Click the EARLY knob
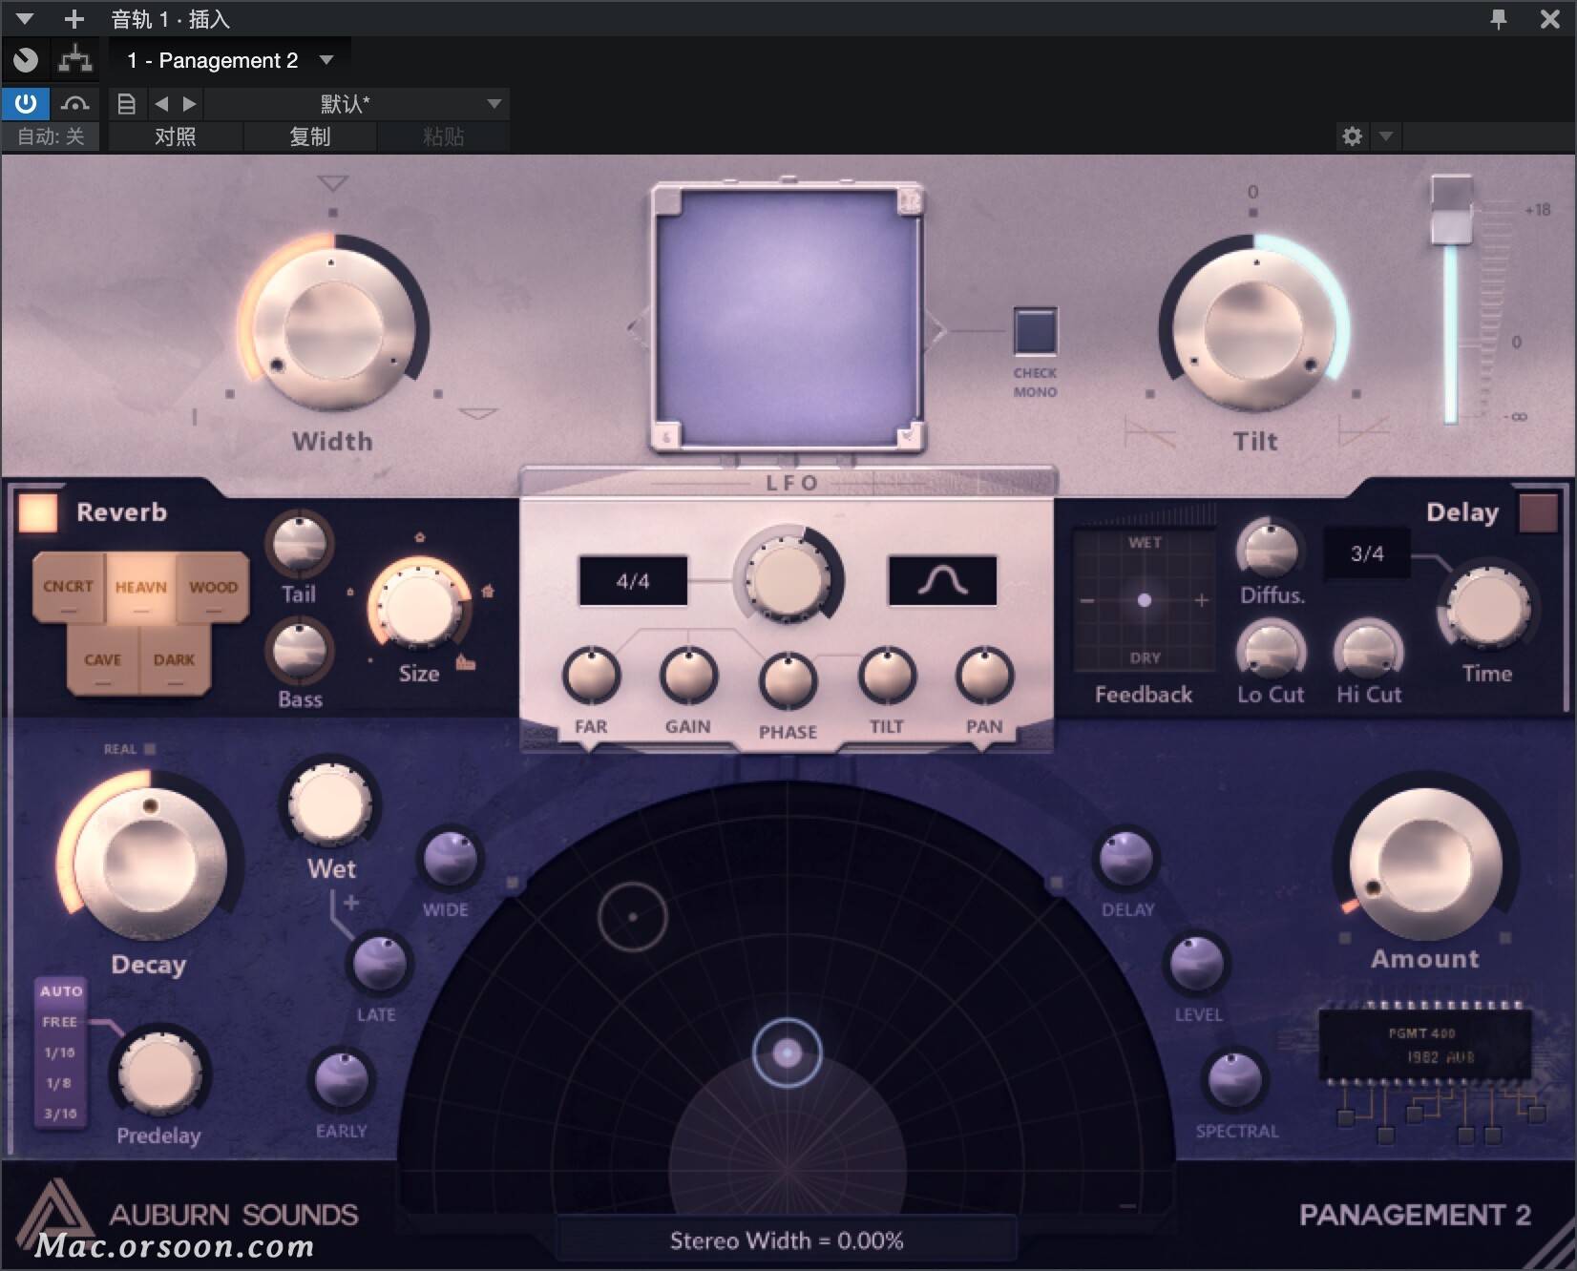This screenshot has width=1577, height=1271. click(342, 1079)
